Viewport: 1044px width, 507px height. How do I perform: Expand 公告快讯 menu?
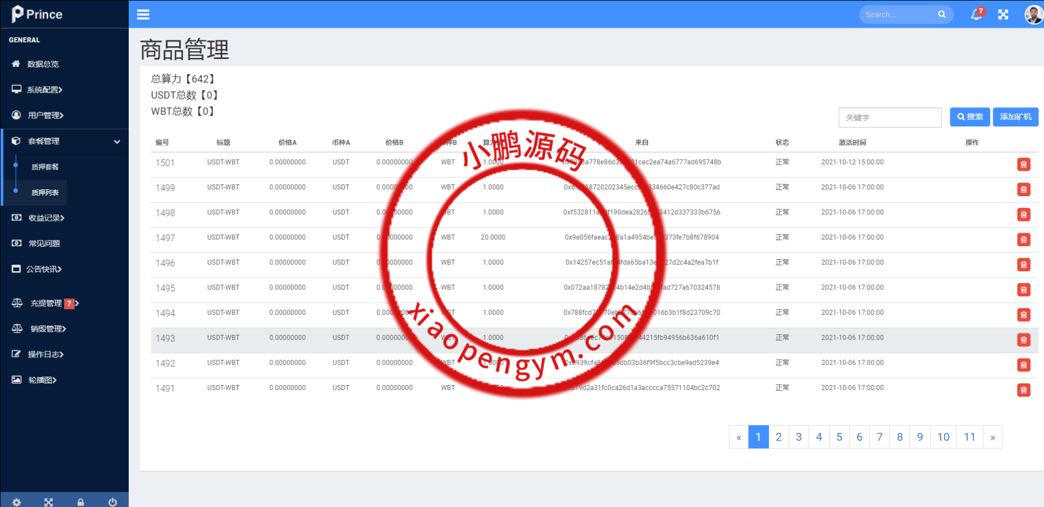pos(43,269)
